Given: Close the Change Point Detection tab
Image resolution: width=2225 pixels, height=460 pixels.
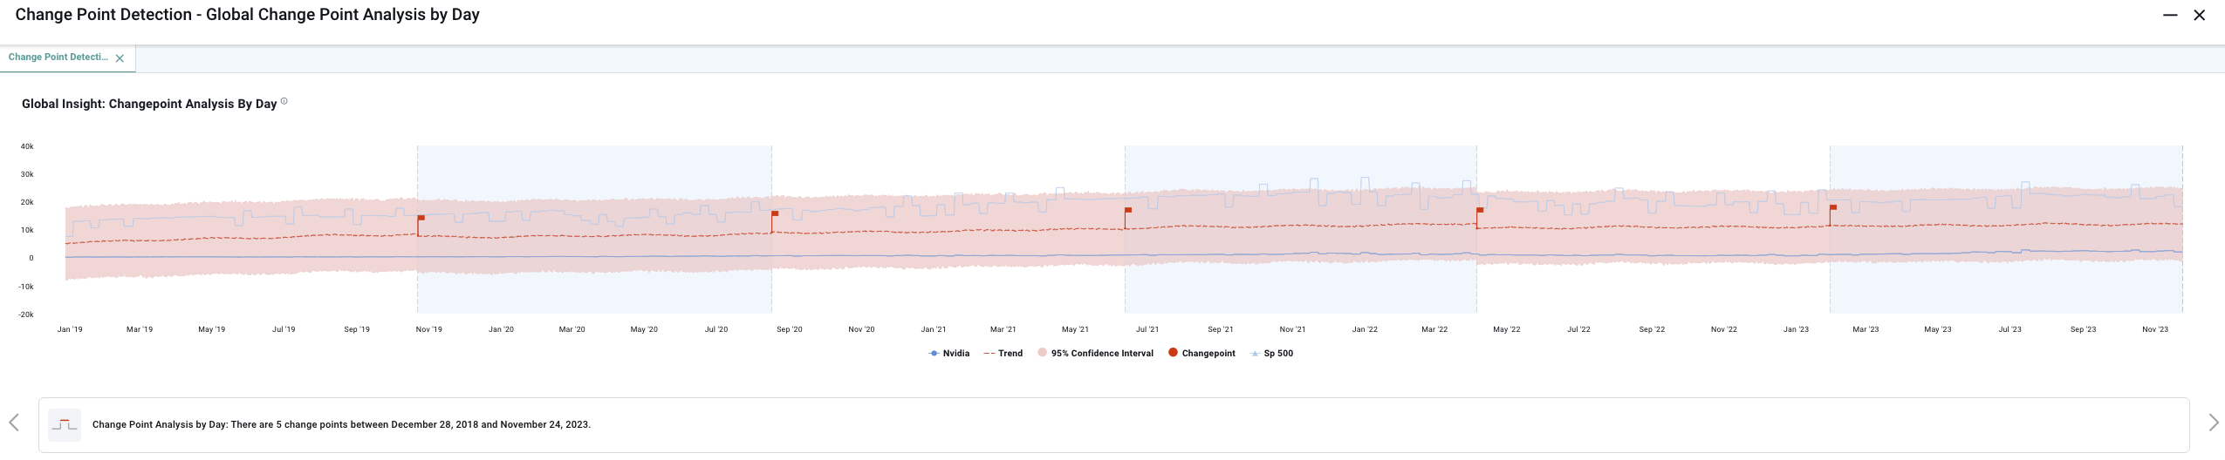Looking at the screenshot, I should (x=120, y=58).
